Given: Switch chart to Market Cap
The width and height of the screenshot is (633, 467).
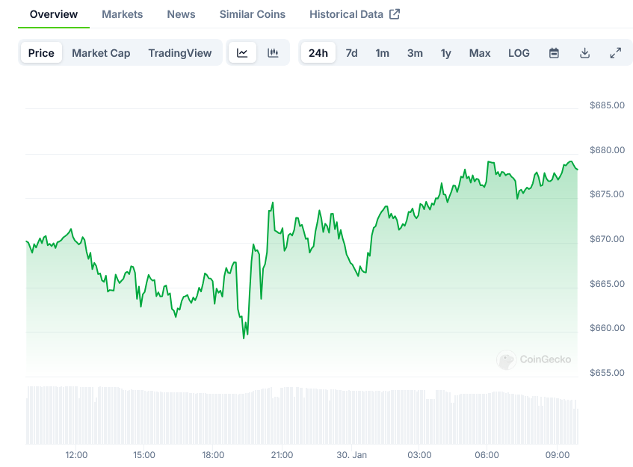Looking at the screenshot, I should (101, 53).
